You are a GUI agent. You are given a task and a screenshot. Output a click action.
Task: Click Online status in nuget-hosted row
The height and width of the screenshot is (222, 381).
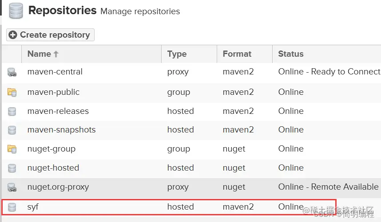291,167
